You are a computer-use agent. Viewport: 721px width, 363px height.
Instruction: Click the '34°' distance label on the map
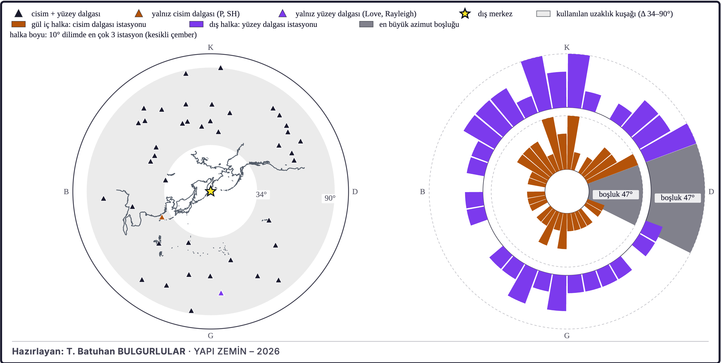(x=261, y=194)
